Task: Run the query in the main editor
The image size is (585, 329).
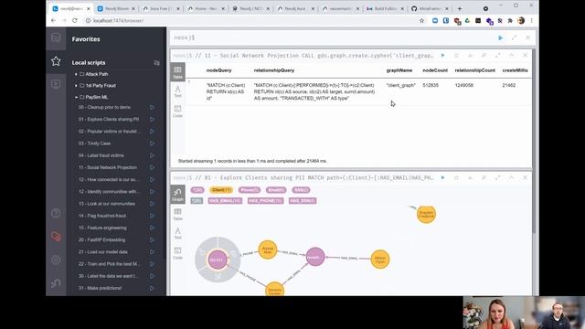Action: [500, 37]
